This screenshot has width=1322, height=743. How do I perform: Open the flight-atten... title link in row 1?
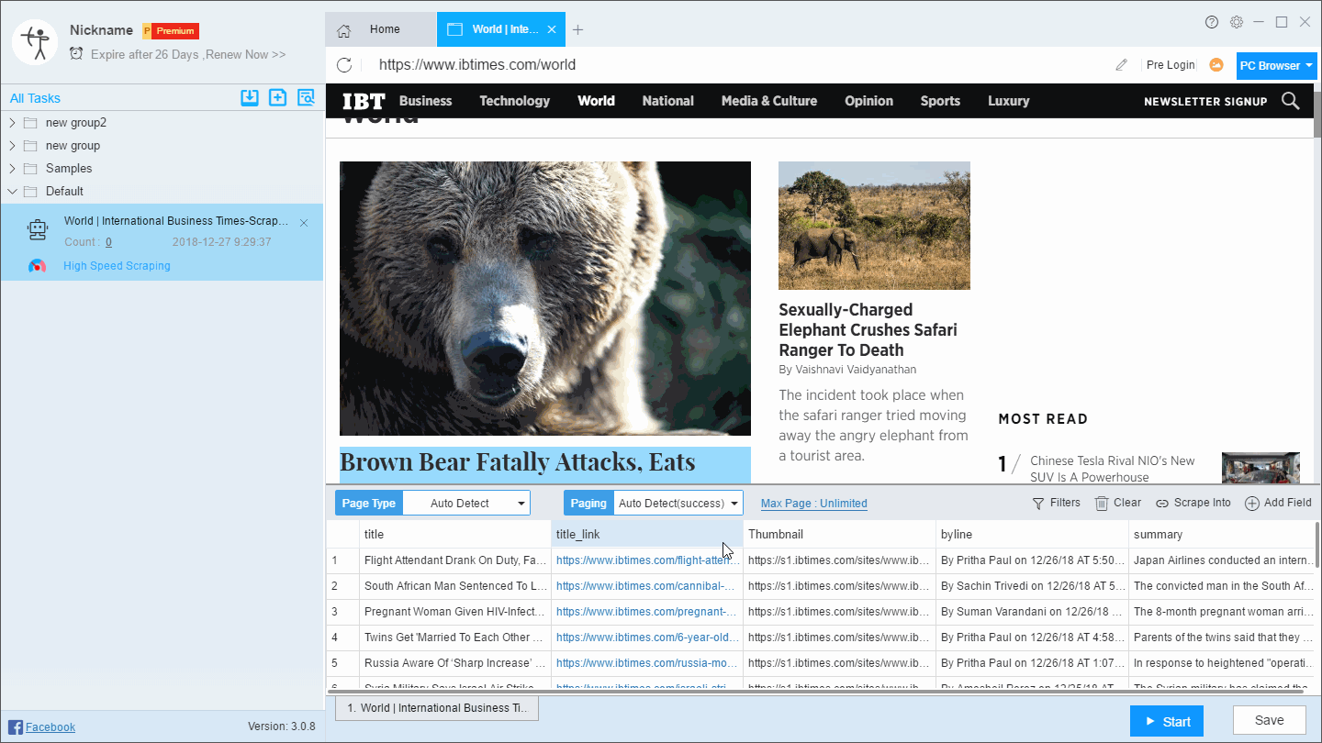click(647, 560)
